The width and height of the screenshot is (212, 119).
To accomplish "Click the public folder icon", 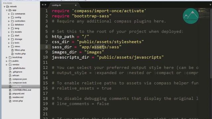I will point(10,61).
